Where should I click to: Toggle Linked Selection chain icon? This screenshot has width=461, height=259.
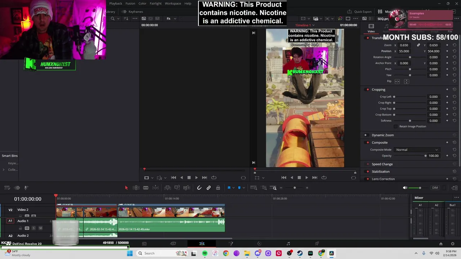(209, 188)
